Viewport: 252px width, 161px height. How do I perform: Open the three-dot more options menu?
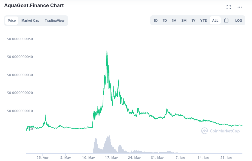[240, 7]
